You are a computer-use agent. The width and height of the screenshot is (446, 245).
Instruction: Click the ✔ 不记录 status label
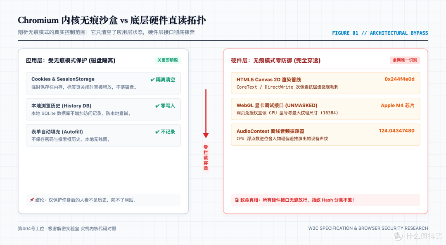point(165,132)
